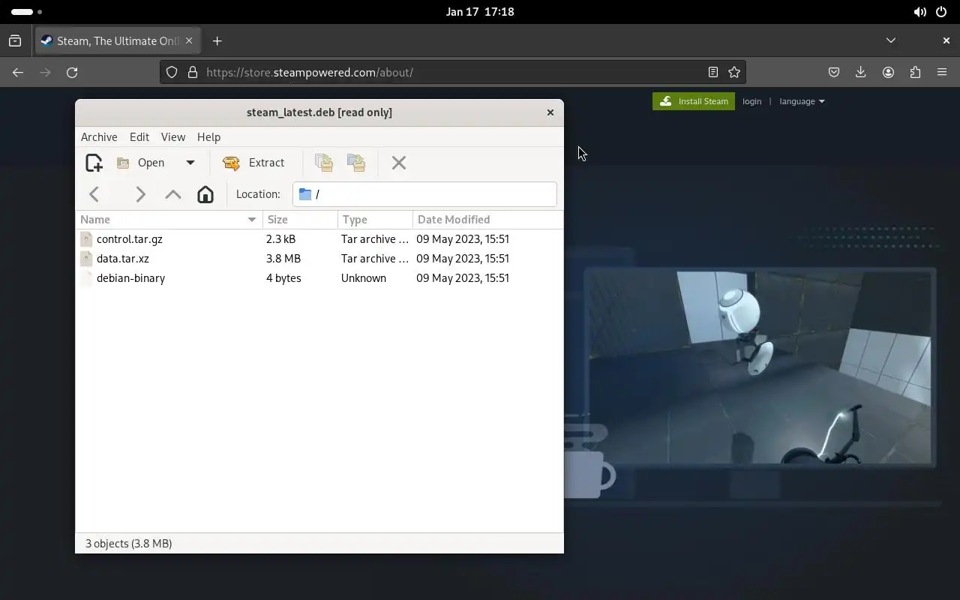
Task: Click the Save to Pocket icon
Action: click(x=834, y=73)
